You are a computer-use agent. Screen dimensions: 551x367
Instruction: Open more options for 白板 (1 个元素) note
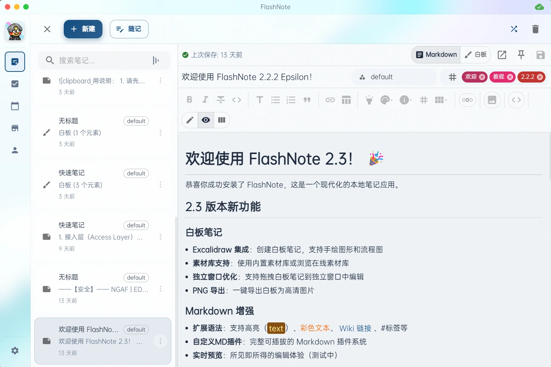(x=160, y=133)
